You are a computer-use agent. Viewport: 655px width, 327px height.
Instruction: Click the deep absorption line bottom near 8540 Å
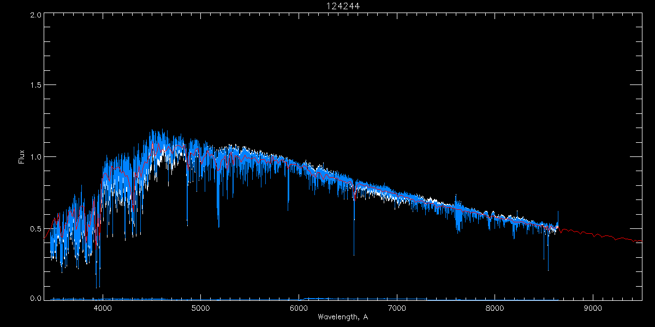[548, 269]
